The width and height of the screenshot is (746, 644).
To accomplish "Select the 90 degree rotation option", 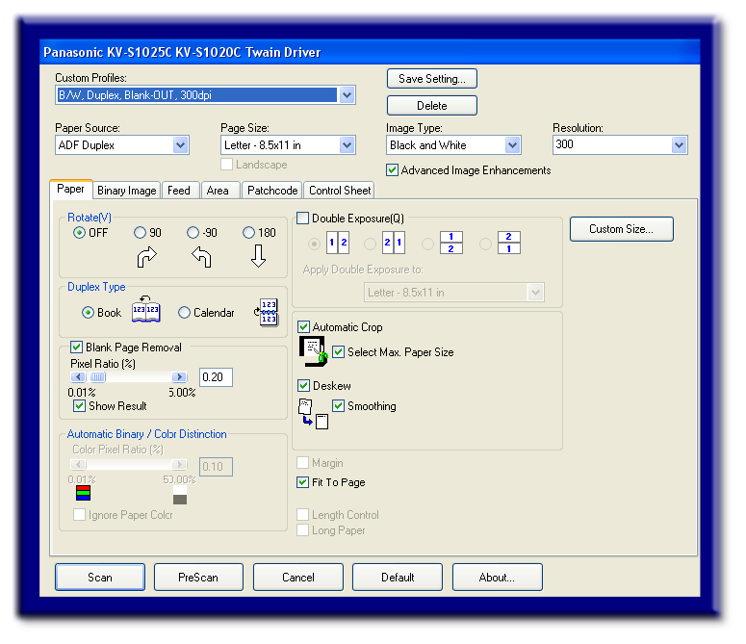I will 140,233.
